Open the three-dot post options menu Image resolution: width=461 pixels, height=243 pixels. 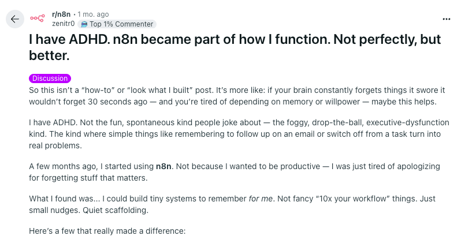click(x=447, y=19)
